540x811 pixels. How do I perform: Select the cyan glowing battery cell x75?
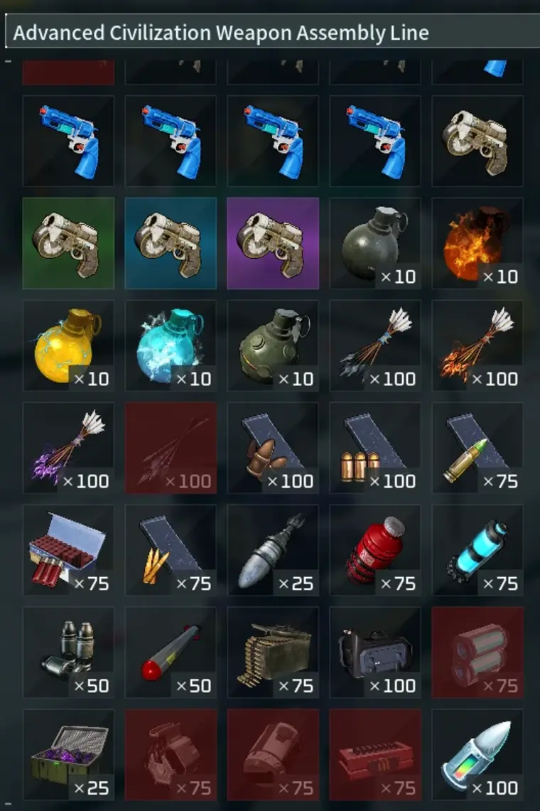click(477, 550)
